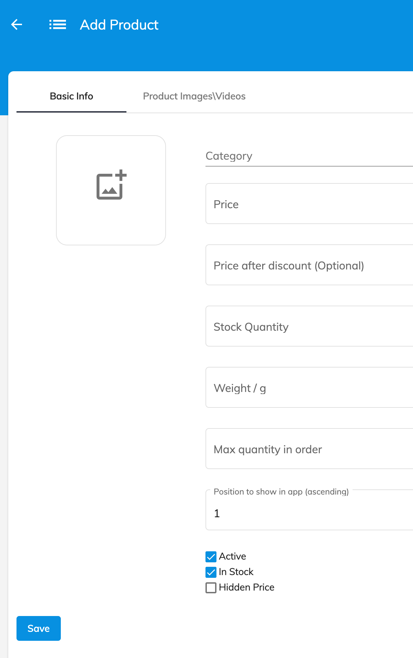This screenshot has height=658, width=413.
Task: Click the Hidden Price label text
Action: pyautogui.click(x=247, y=587)
